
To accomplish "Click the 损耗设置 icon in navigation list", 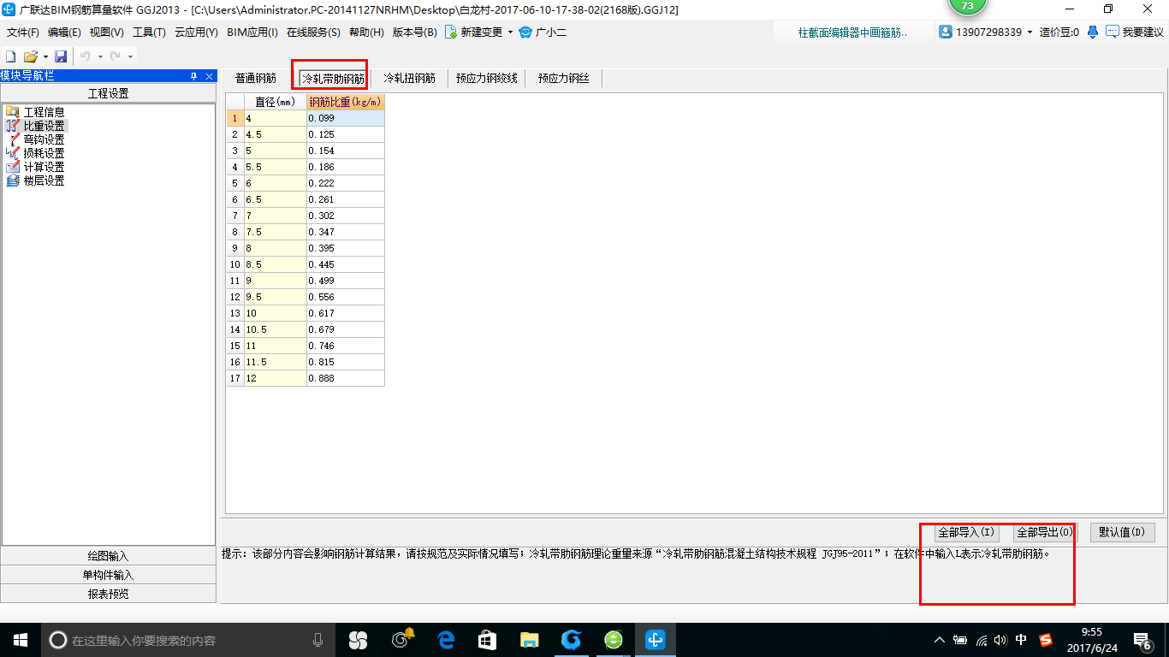I will click(x=12, y=153).
